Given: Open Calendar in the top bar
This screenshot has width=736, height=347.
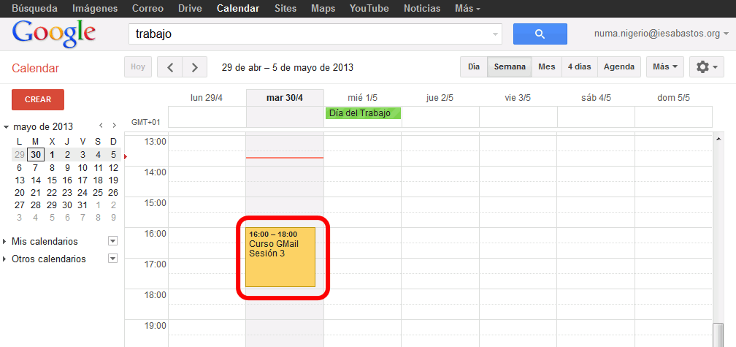Looking at the screenshot, I should pyautogui.click(x=238, y=9).
